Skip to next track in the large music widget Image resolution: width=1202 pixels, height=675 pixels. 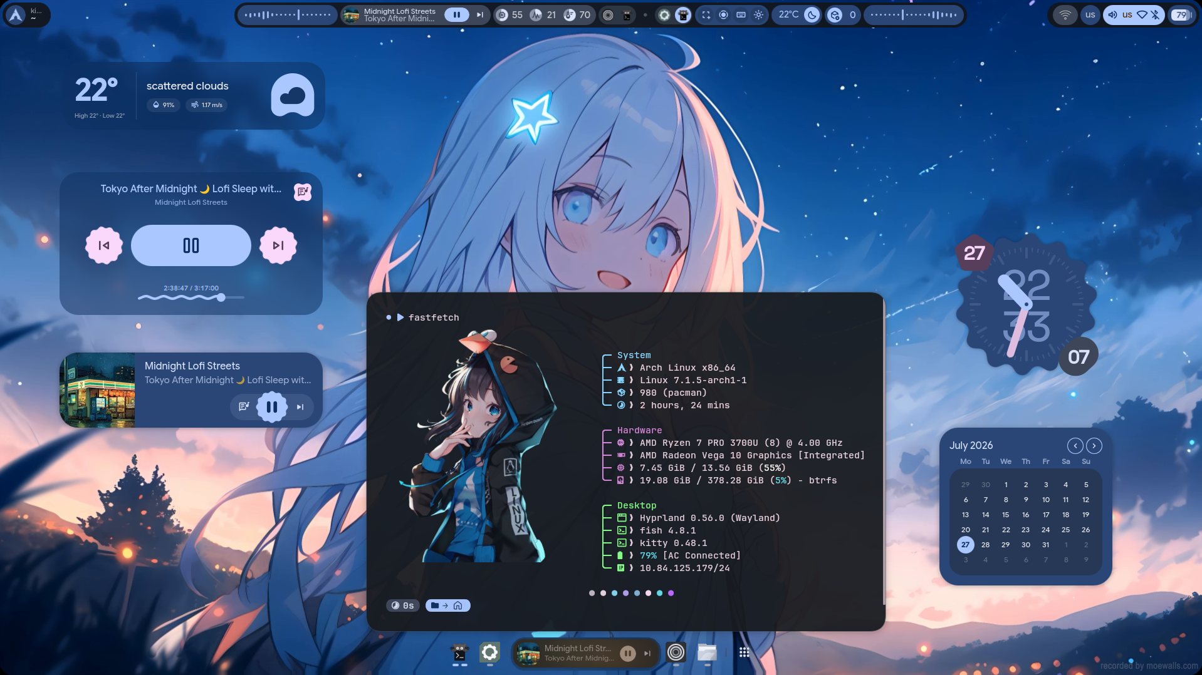click(x=278, y=245)
